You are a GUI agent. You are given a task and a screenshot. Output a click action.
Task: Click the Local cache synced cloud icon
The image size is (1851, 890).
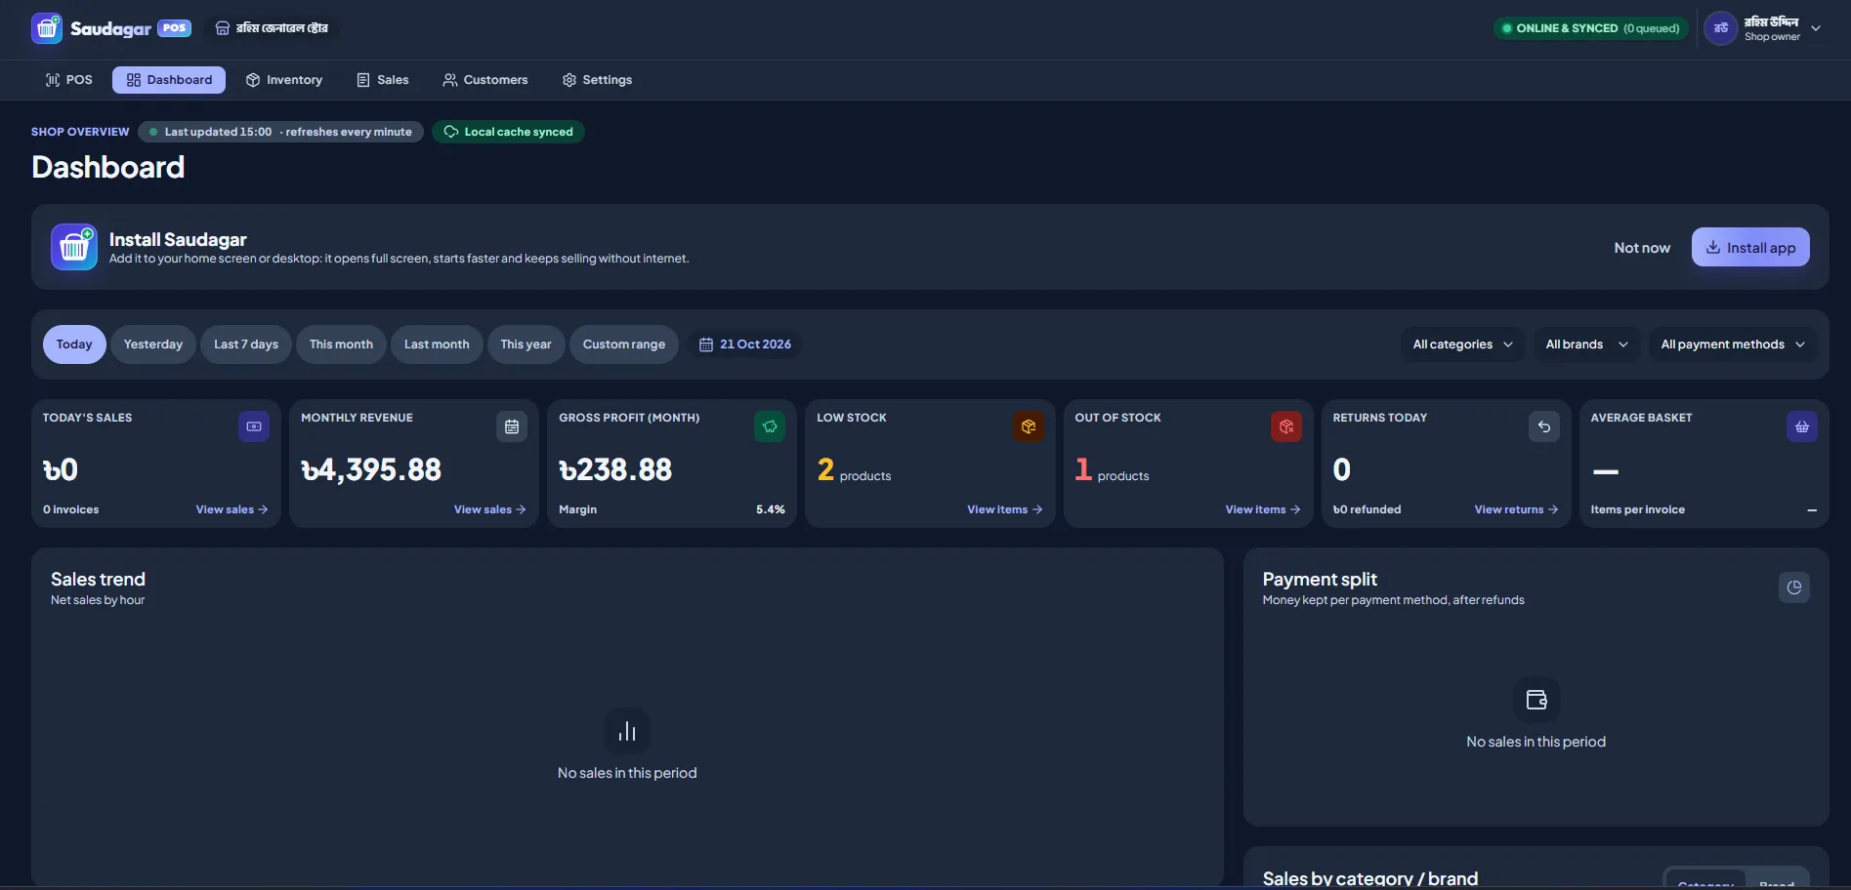point(451,132)
